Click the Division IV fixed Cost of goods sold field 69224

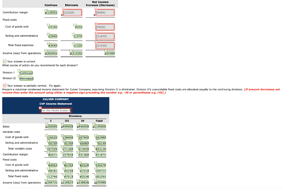pos(84,165)
